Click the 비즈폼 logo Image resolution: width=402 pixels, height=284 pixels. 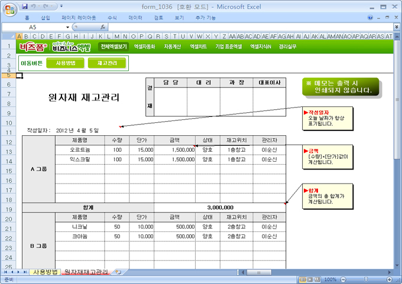pos(33,47)
